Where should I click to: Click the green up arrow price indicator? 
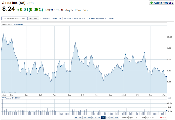click(18, 10)
